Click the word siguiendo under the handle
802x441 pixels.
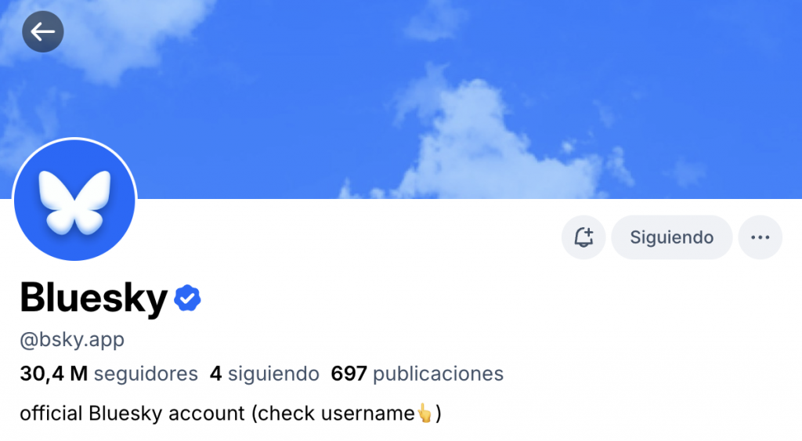(273, 374)
